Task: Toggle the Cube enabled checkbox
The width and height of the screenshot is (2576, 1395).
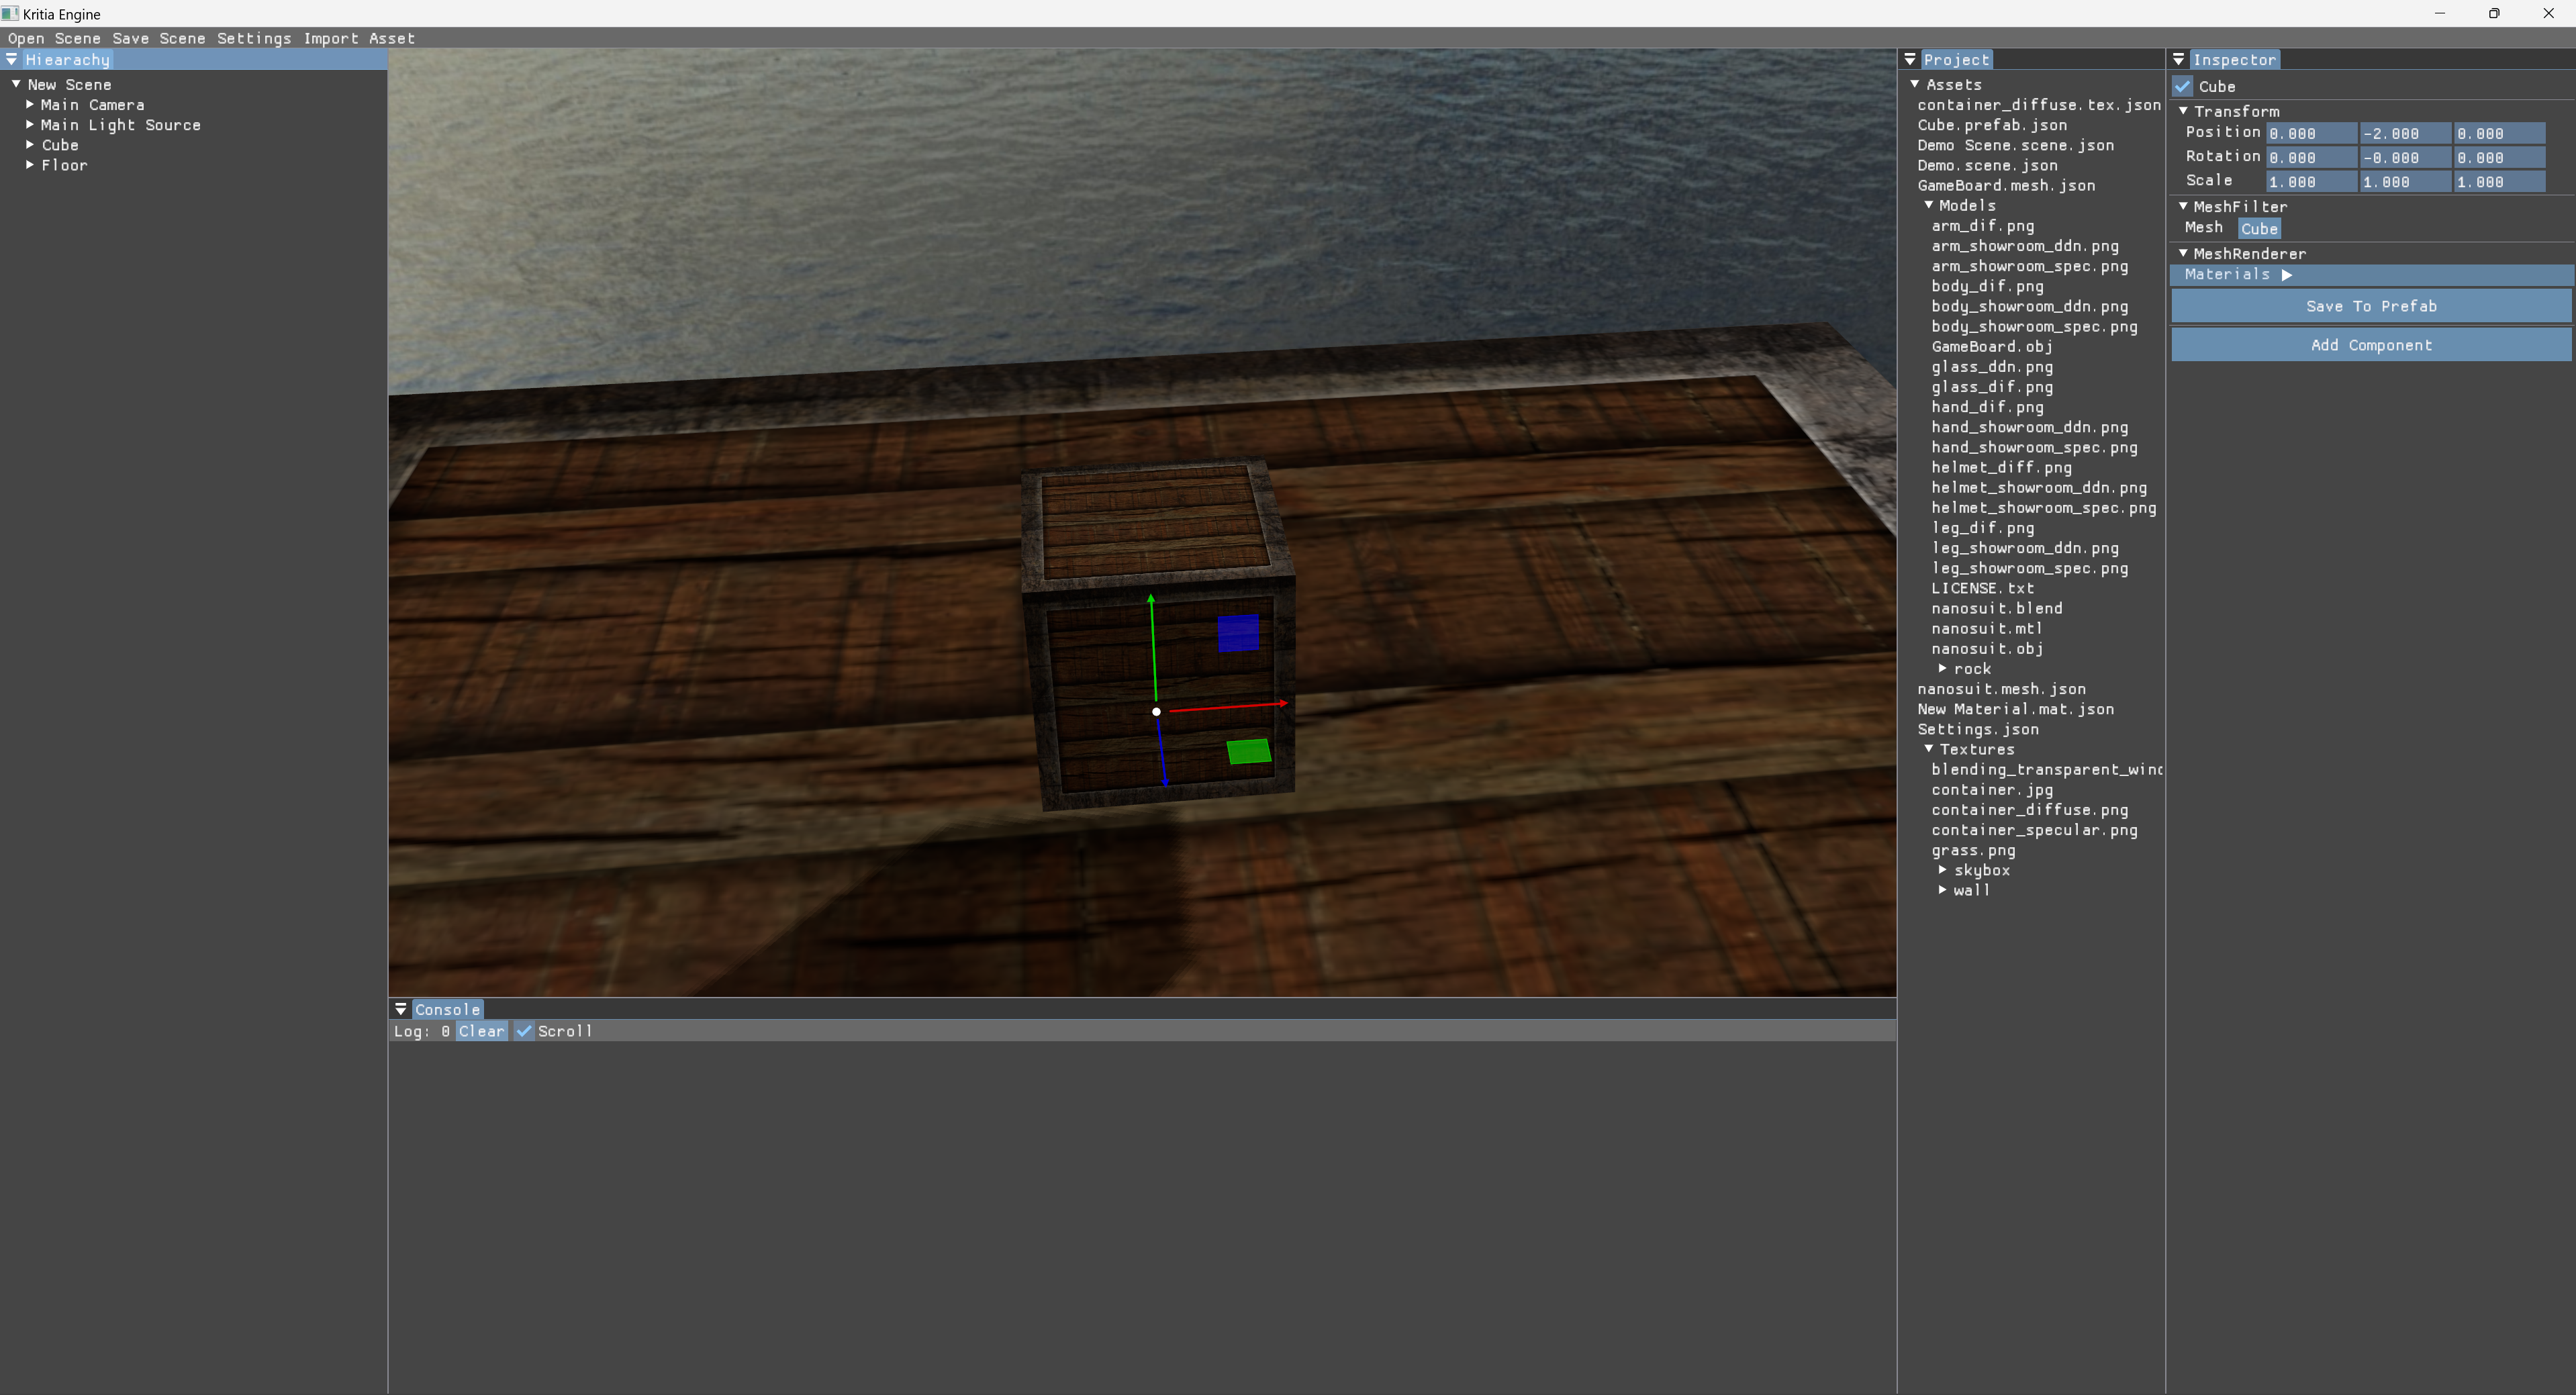Action: (x=2182, y=87)
